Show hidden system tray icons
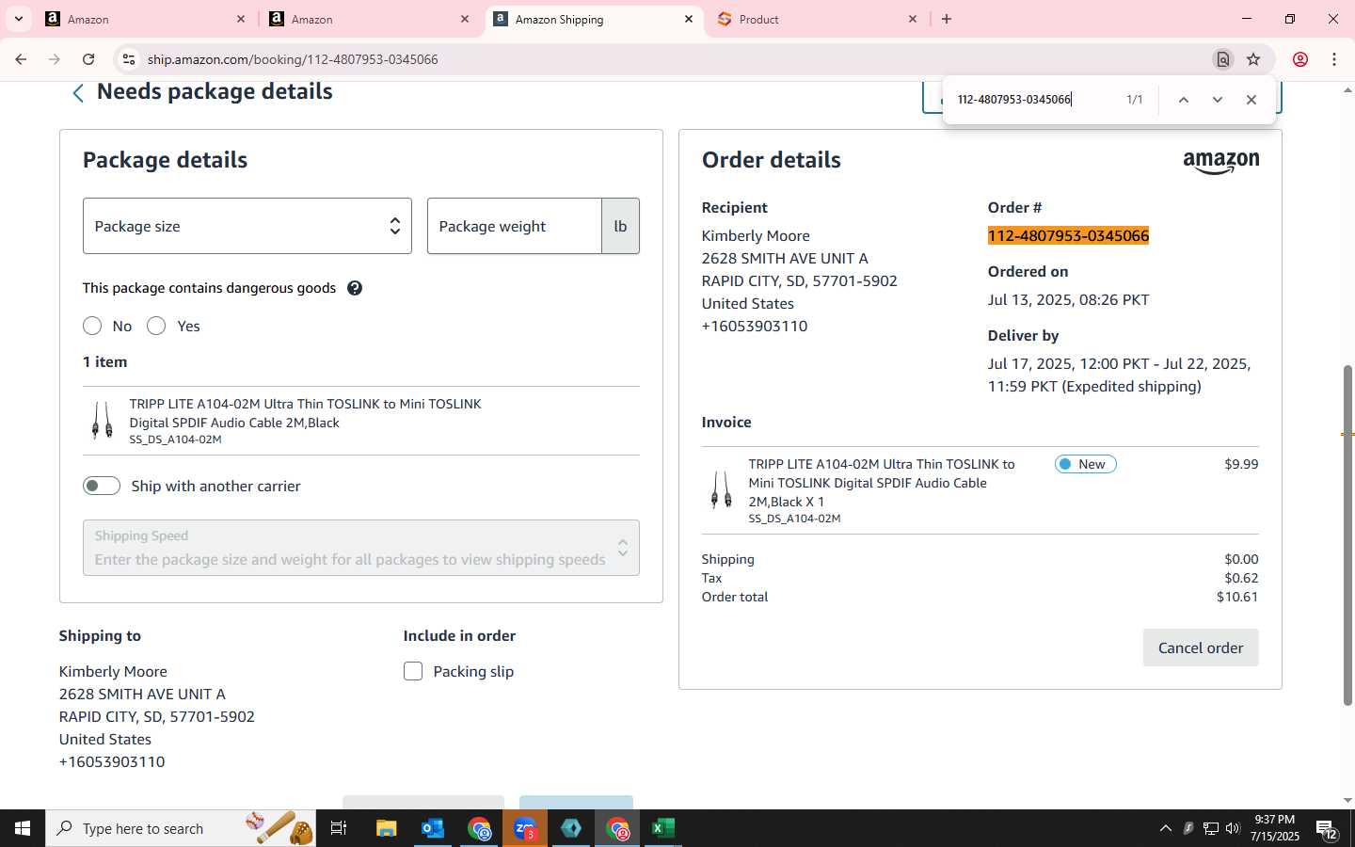 click(1165, 828)
